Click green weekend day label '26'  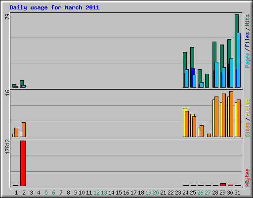click(200, 193)
